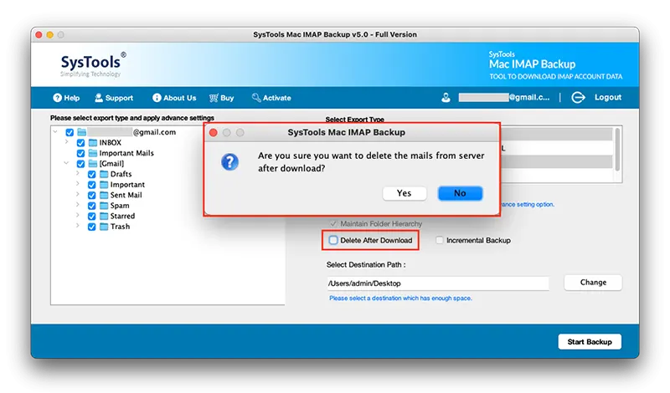
Task: Click the Support person icon
Action: point(99,98)
